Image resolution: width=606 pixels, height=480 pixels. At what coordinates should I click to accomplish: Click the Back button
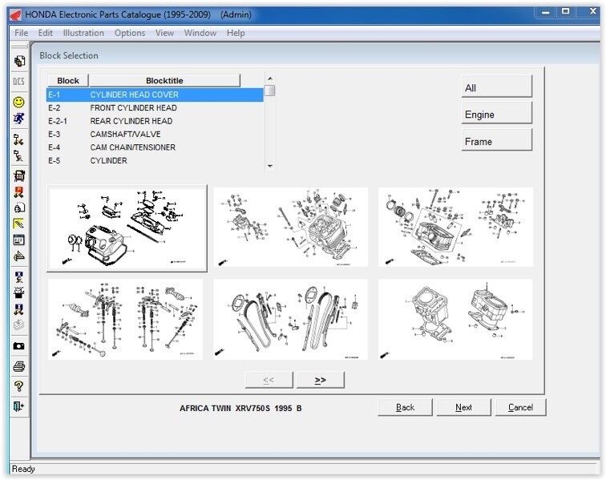[405, 407]
